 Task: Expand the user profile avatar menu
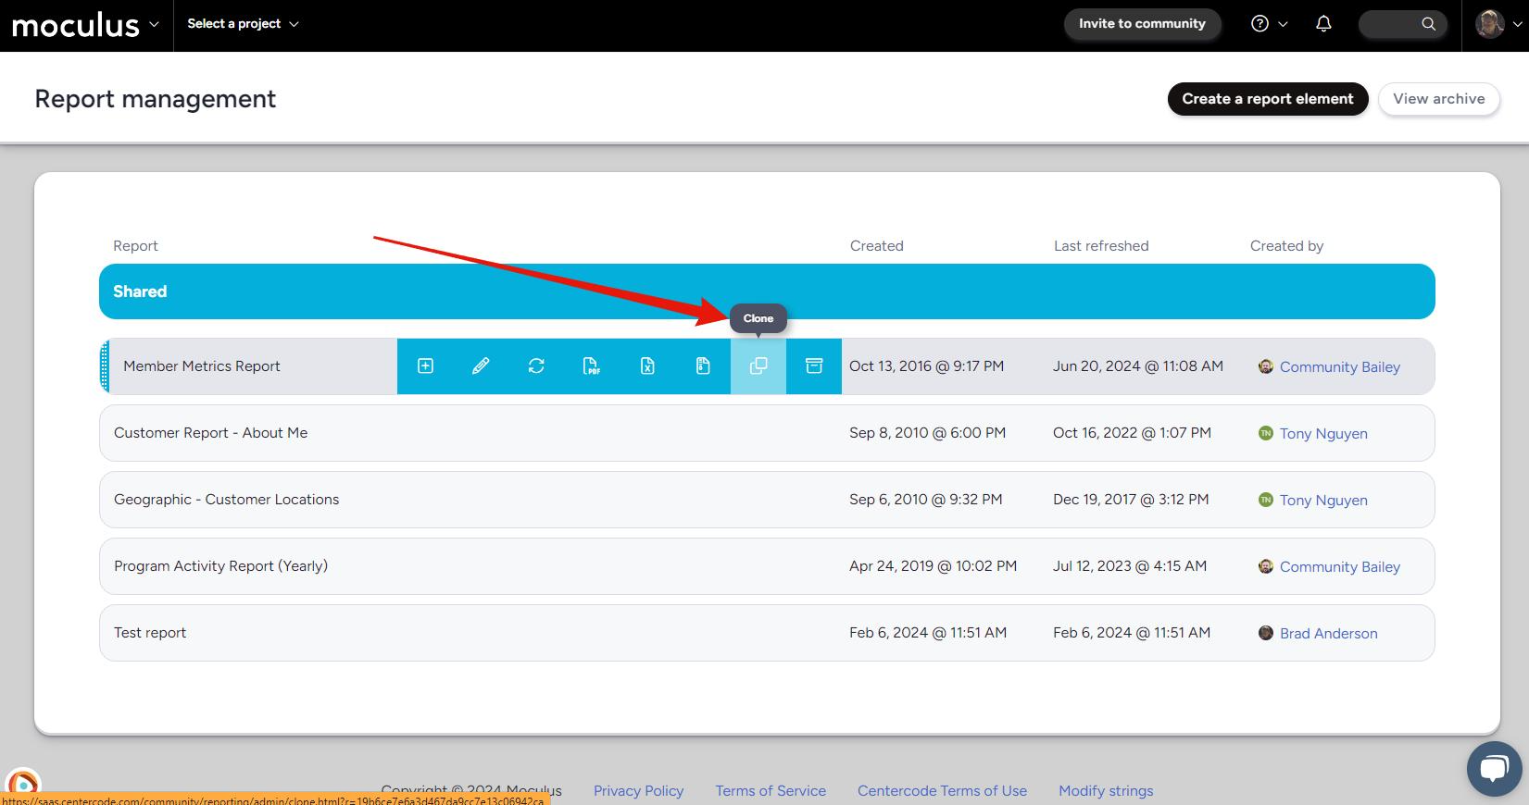coord(1498,24)
